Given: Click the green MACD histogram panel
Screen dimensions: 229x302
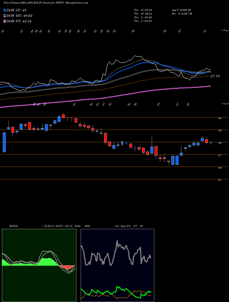Looking at the screenshot, I should [x=39, y=265].
